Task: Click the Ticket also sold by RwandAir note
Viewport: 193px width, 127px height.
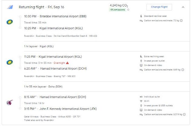Action: (37, 120)
